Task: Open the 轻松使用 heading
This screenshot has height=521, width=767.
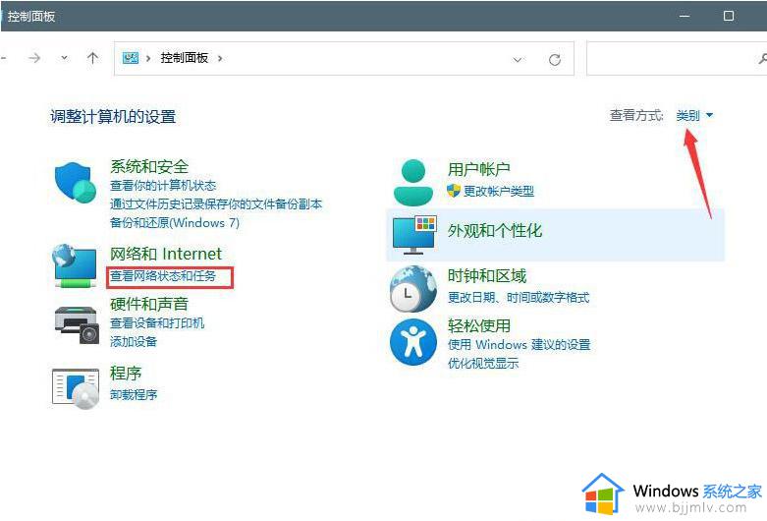Action: (x=479, y=325)
